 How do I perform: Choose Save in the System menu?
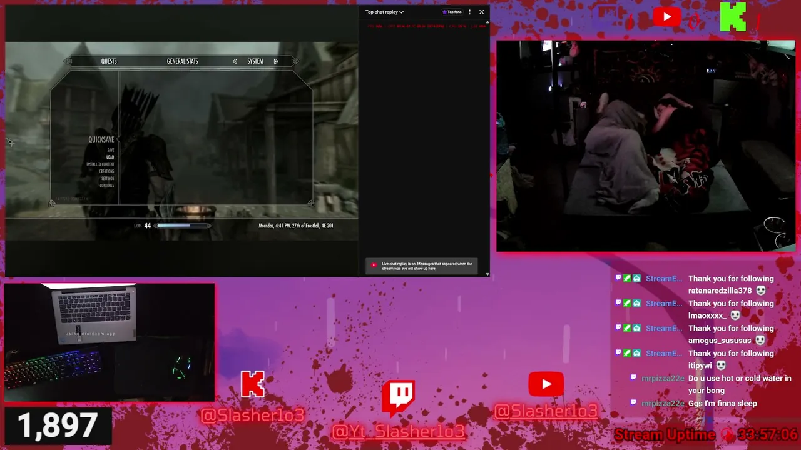[111, 150]
